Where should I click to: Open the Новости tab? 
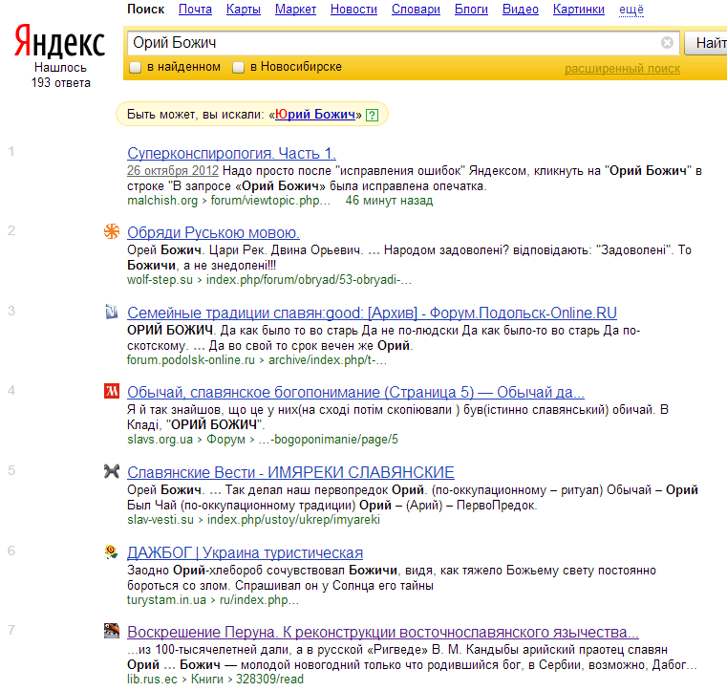(x=353, y=10)
